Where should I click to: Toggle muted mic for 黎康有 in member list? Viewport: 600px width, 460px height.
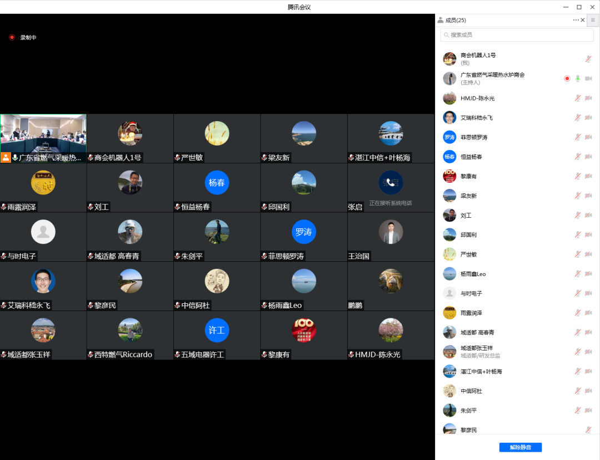pos(578,176)
